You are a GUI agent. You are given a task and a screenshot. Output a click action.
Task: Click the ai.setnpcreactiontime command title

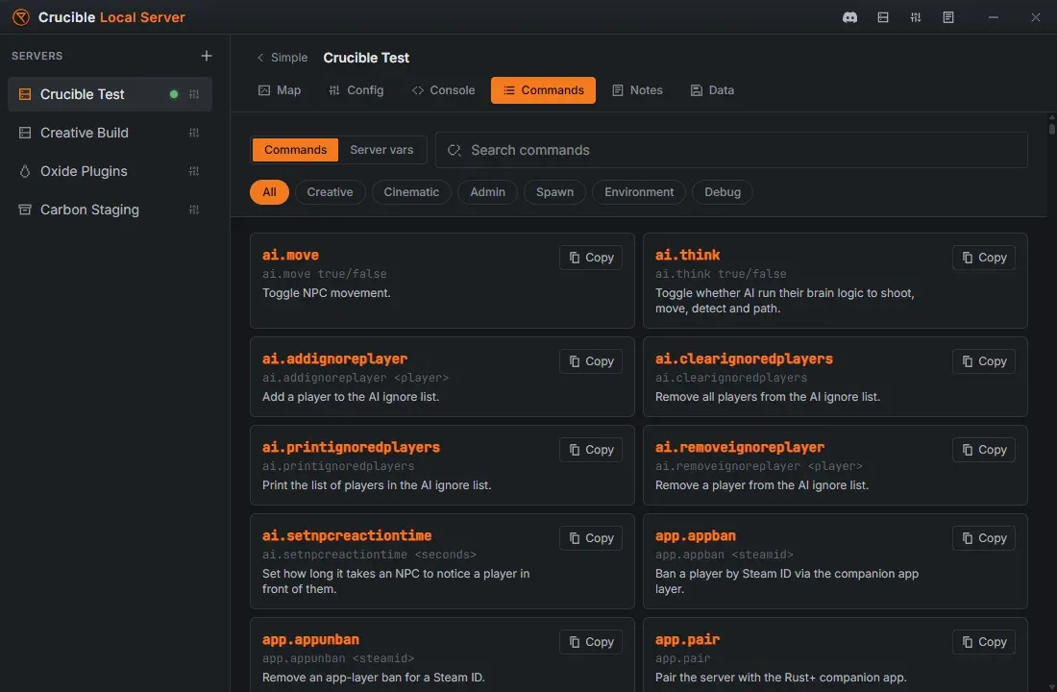coord(347,535)
